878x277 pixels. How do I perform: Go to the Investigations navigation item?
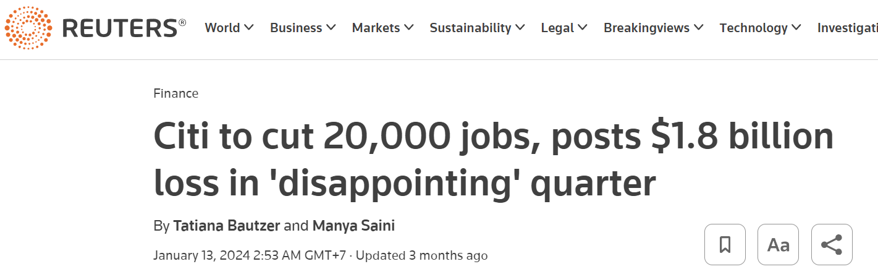point(847,28)
